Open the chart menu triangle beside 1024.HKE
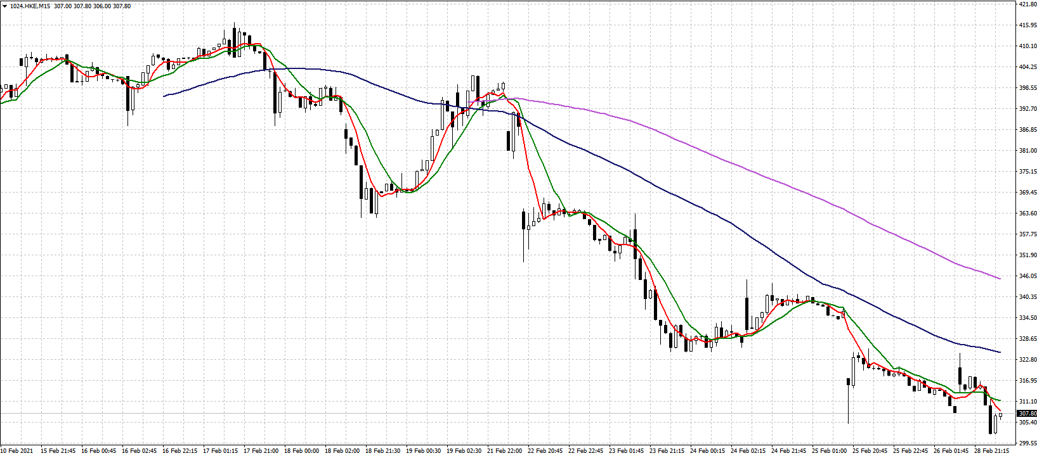The width and height of the screenshot is (1037, 458). click(4, 6)
